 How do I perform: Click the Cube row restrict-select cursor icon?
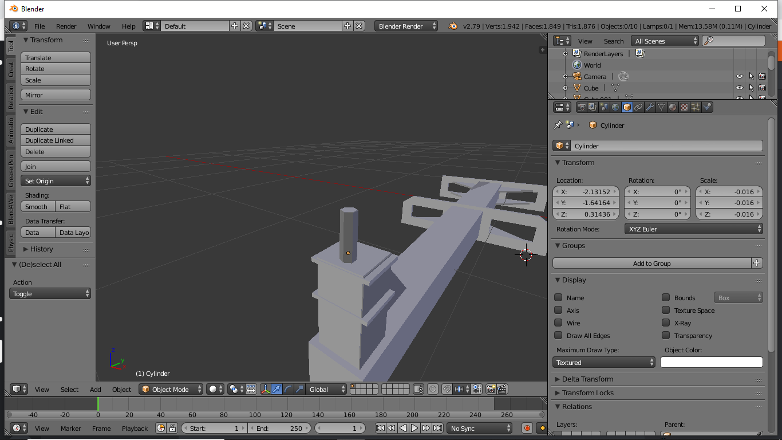pyautogui.click(x=751, y=88)
